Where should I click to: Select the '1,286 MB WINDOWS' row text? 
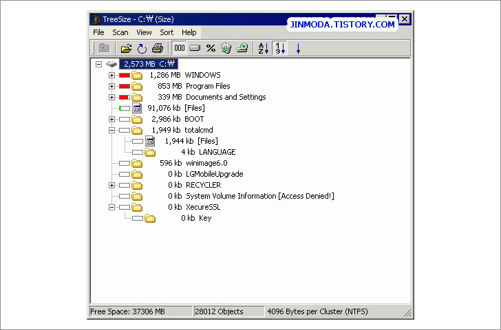click(x=185, y=75)
